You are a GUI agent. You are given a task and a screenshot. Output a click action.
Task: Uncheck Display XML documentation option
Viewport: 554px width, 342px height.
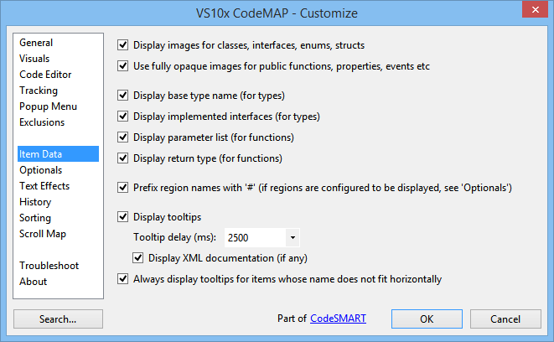coord(137,258)
